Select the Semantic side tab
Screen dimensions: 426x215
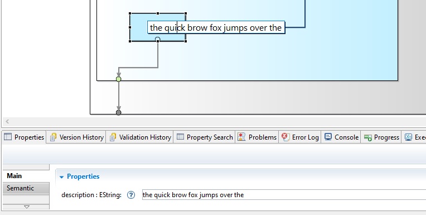(26, 188)
